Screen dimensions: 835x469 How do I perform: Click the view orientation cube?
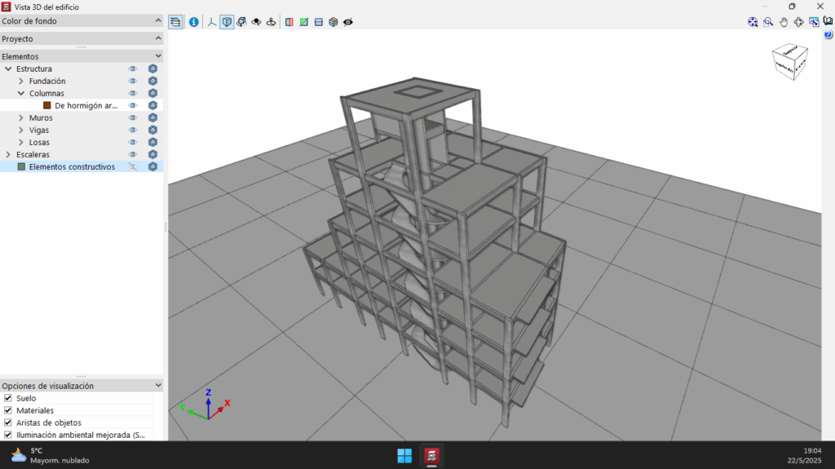coord(790,62)
